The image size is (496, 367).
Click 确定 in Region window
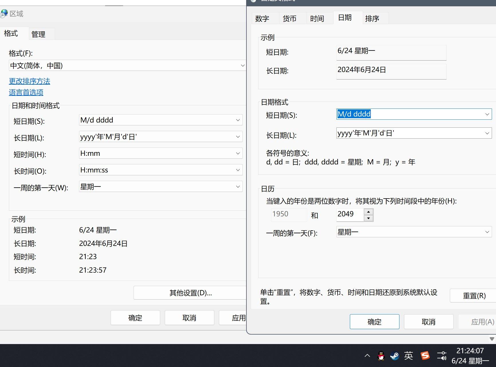pos(135,318)
